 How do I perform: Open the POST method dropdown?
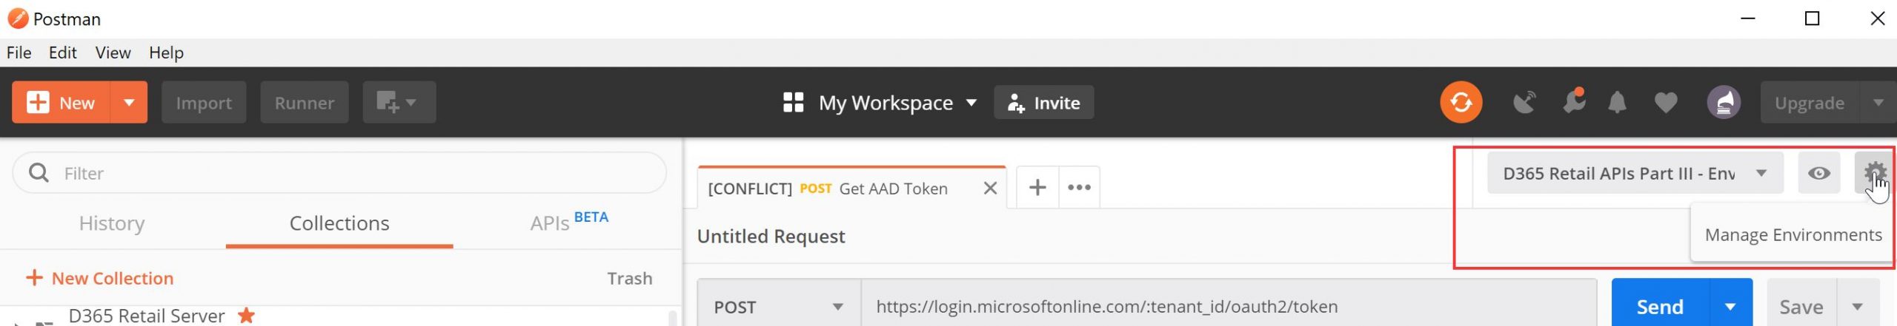[x=779, y=306]
